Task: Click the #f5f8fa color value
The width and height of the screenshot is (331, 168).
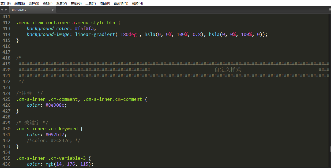Action: click(x=84, y=28)
